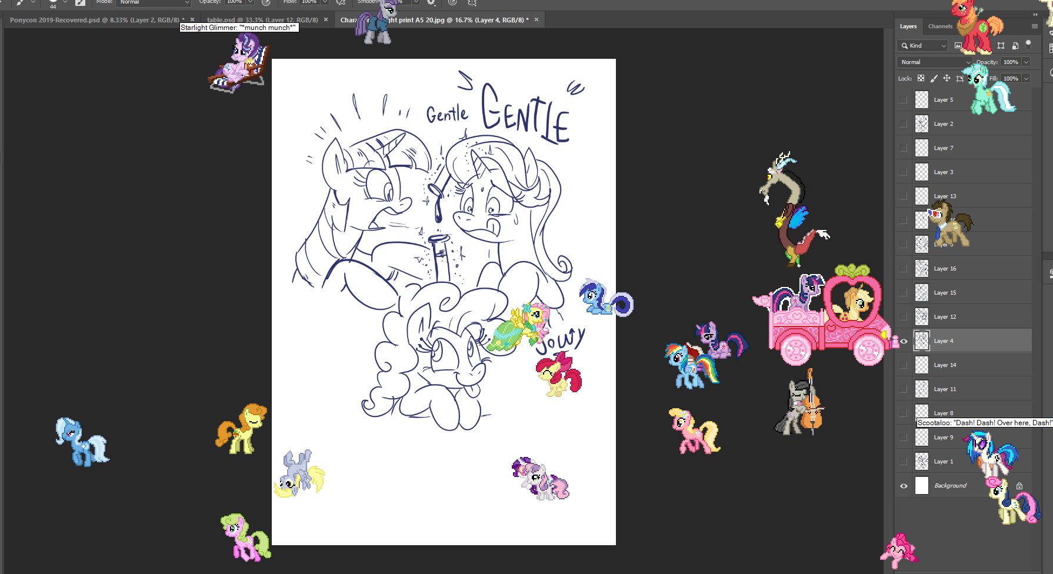The height and width of the screenshot is (574, 1053).
Task: Hide the Background layer with eye icon
Action: tap(904, 486)
